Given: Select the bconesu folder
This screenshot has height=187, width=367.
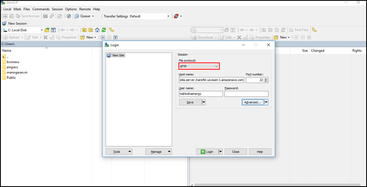Looking at the screenshot, I should click(11, 62).
